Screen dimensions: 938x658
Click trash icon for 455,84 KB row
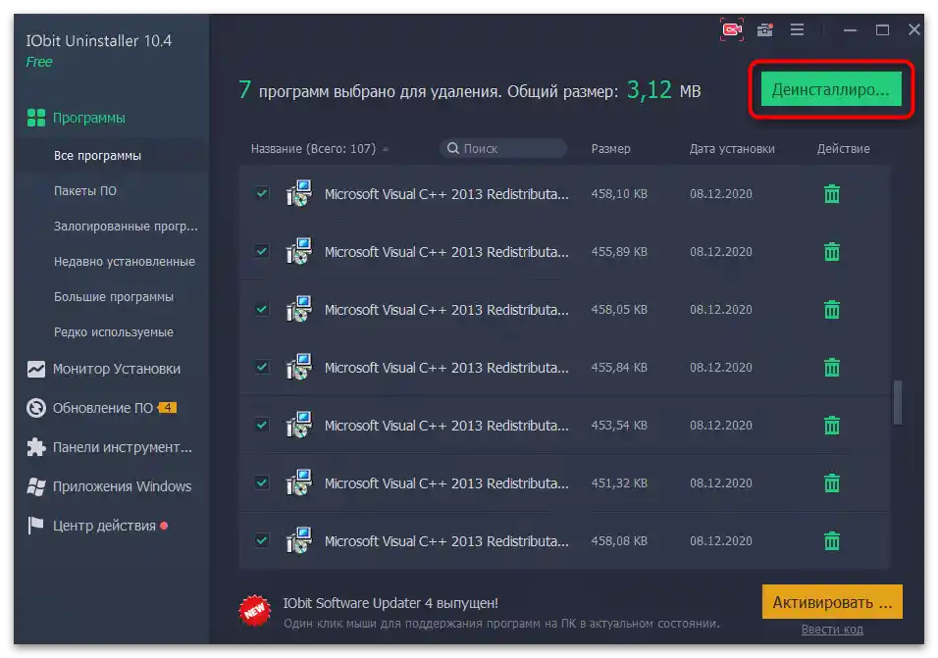[831, 367]
